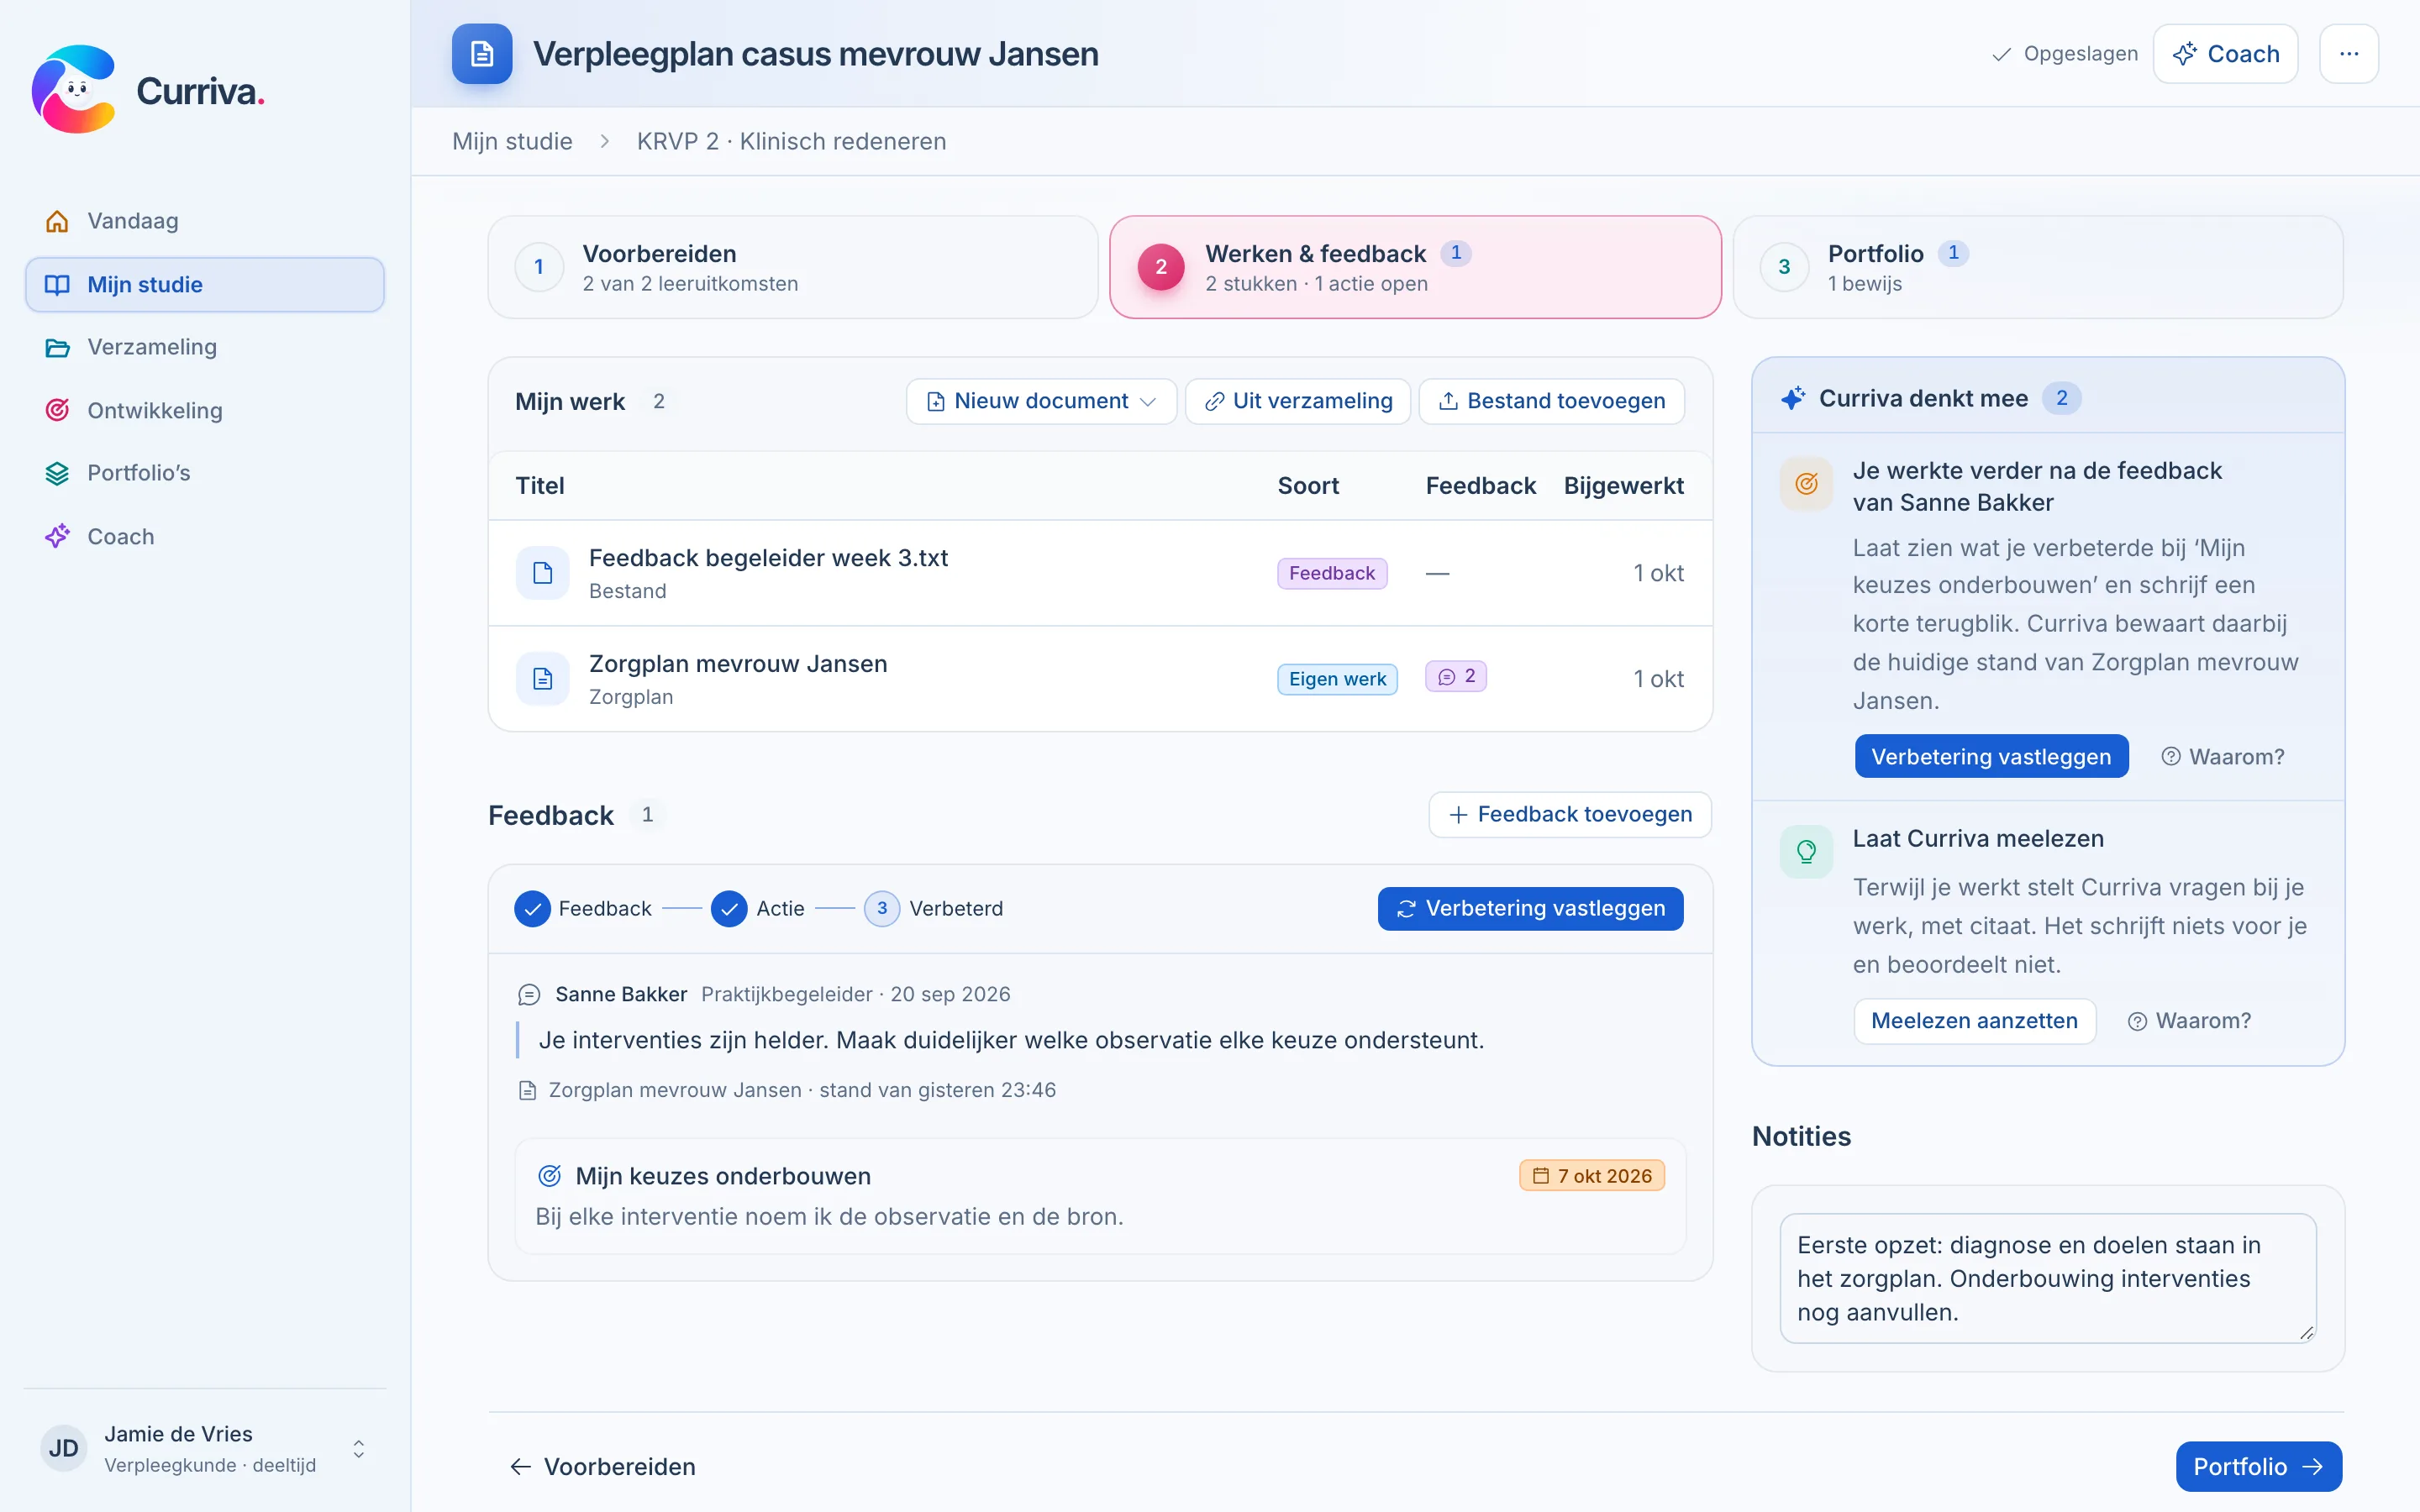Click the Meelezen aanzetten button
This screenshot has height=1512, width=2420.
click(1974, 1021)
